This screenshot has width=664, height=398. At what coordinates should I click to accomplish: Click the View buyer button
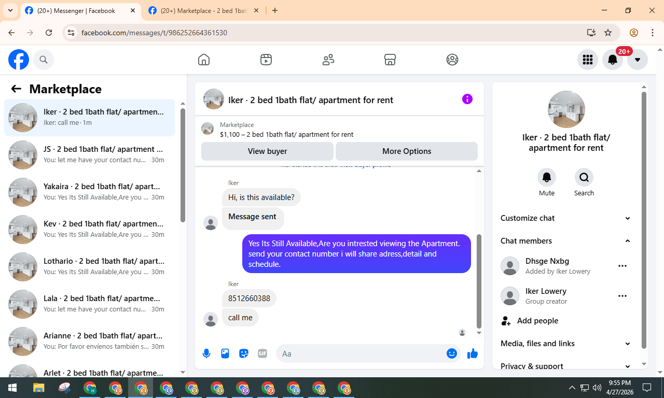pyautogui.click(x=267, y=151)
